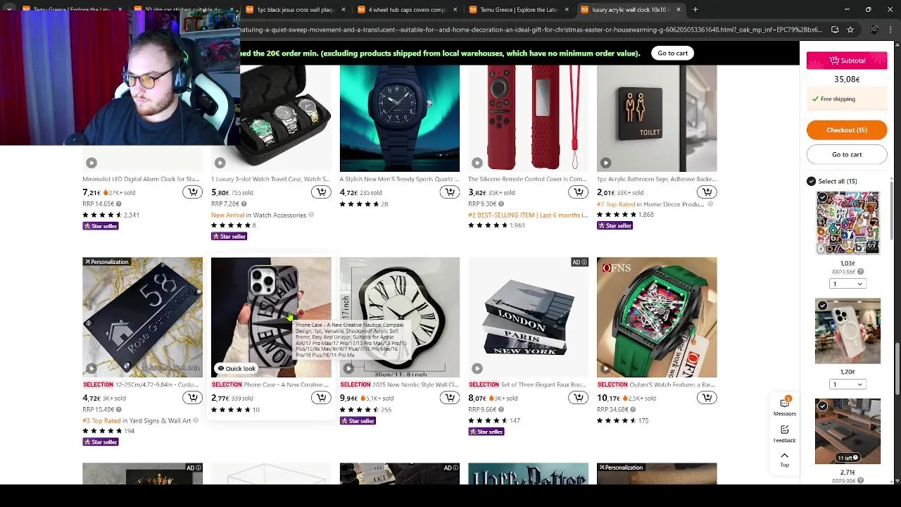Open the Messages icon
Image resolution: width=901 pixels, height=507 pixels.
pyautogui.click(x=784, y=406)
